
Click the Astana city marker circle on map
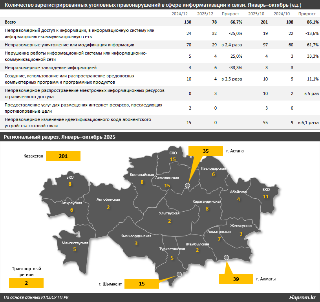[x=188, y=185]
